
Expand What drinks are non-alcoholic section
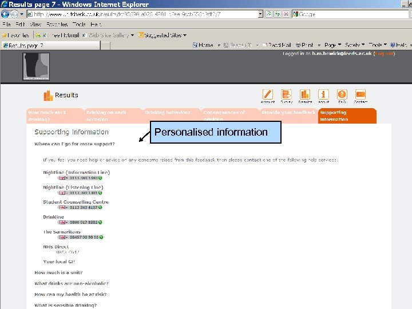72,283
